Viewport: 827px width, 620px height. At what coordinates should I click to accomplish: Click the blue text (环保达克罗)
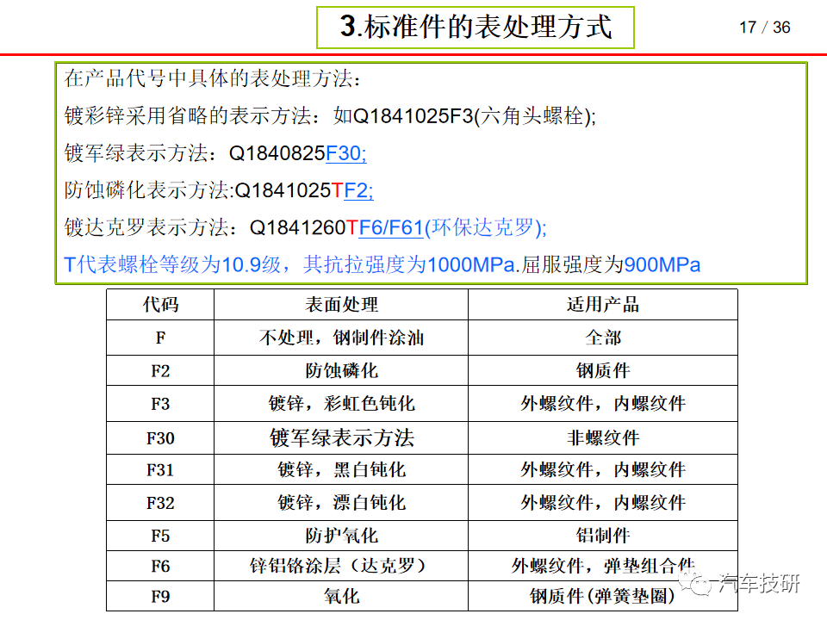(482, 227)
